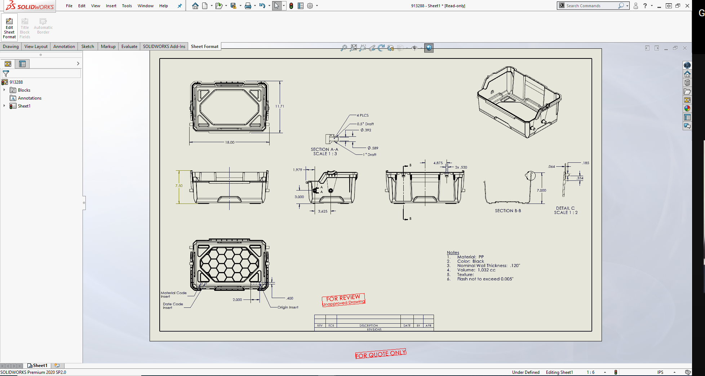The width and height of the screenshot is (705, 376).
Task: Pin the menu bar with pushpin icon
Action: click(179, 6)
